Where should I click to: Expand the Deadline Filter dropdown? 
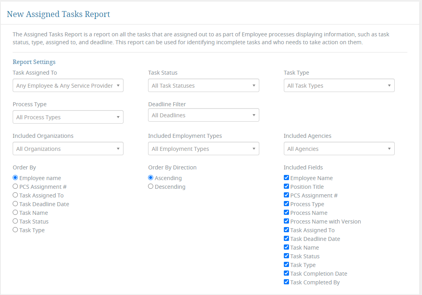click(x=203, y=115)
